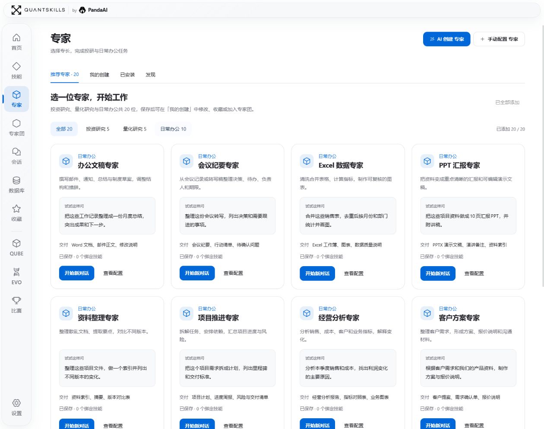544x429 pixels.
Task: Click the cube icon on 办公文稿专家 card
Action: tap(66, 161)
